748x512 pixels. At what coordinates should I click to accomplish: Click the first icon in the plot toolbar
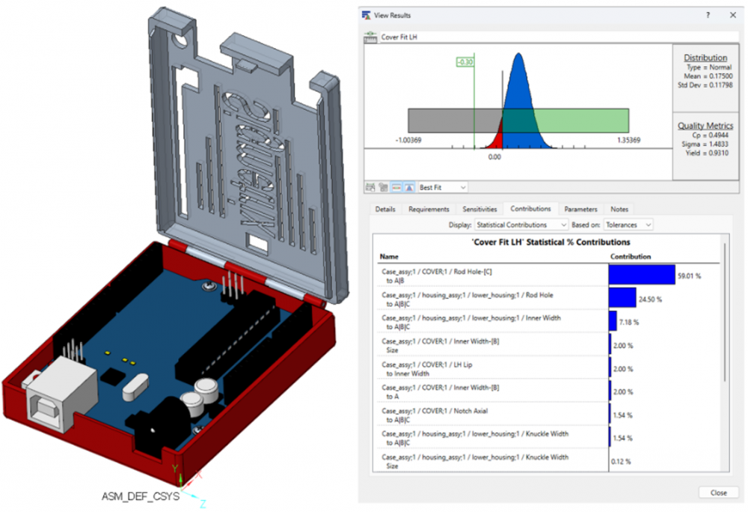click(370, 187)
